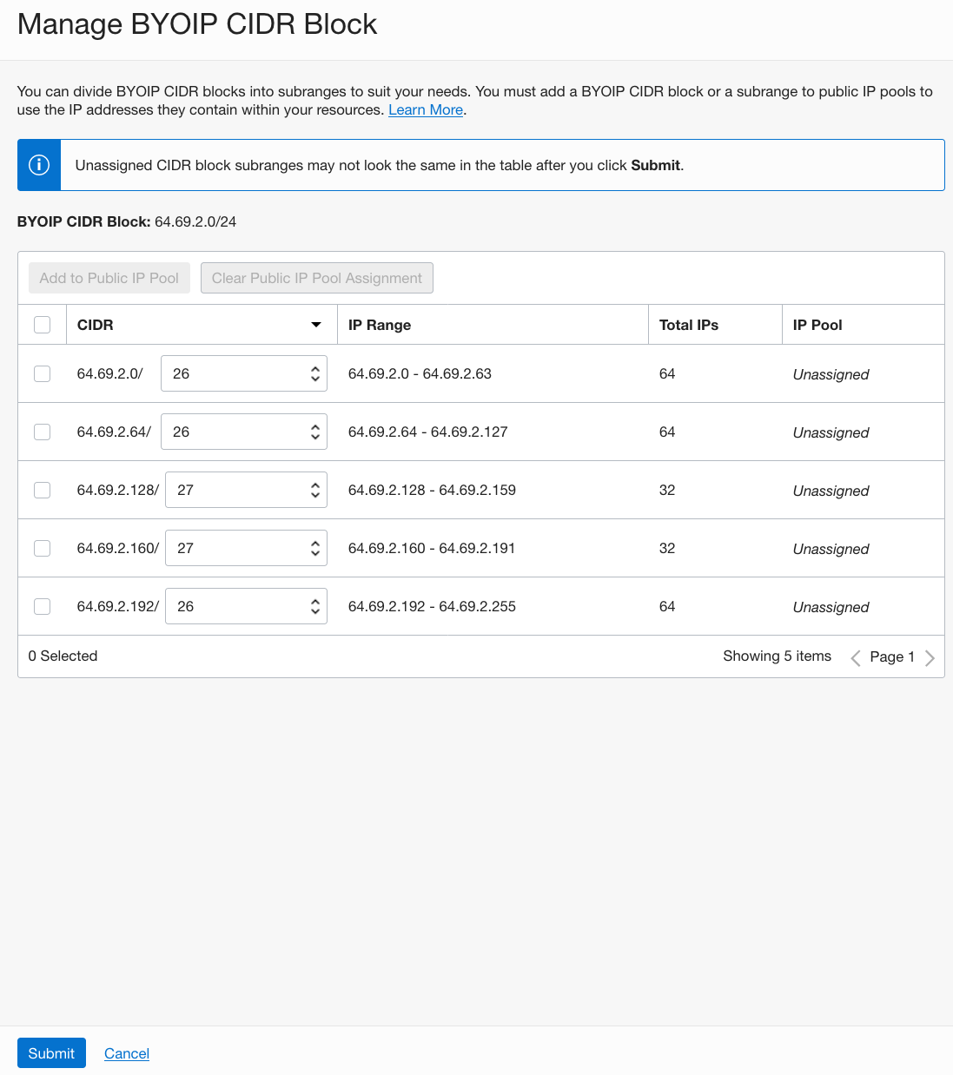Click inside the 64.69.2.192/ prefix input field
The image size is (953, 1075).
pos(226,606)
